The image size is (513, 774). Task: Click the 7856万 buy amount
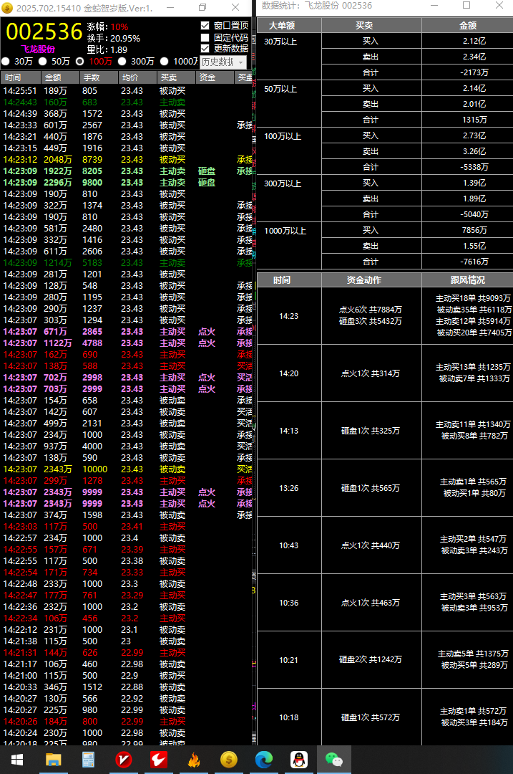pos(474,231)
